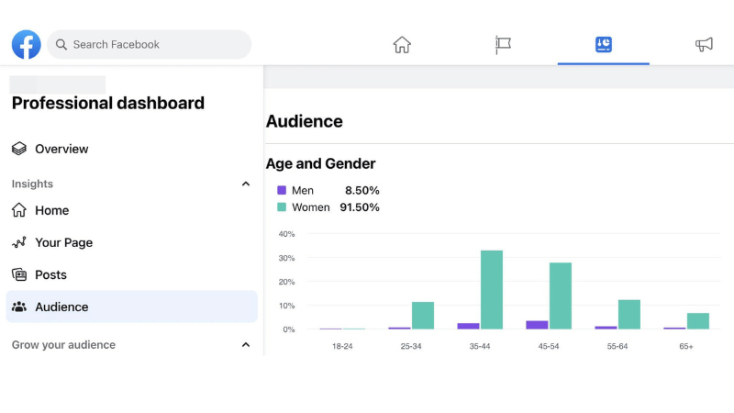
Task: Click the magnifying glass search icon
Action: [x=61, y=44]
